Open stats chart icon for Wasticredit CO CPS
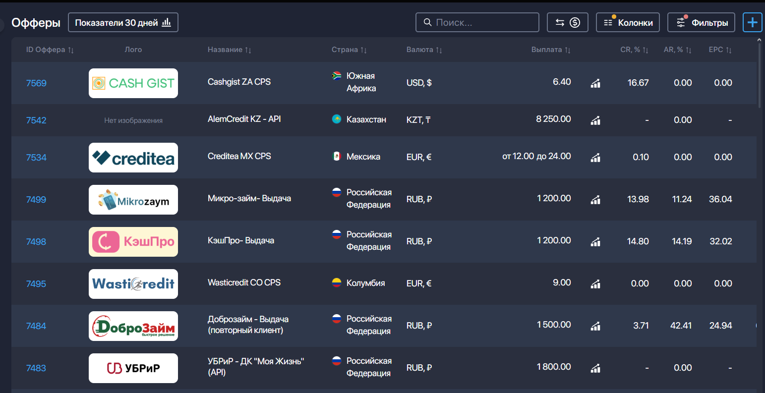The image size is (765, 393). (x=595, y=283)
